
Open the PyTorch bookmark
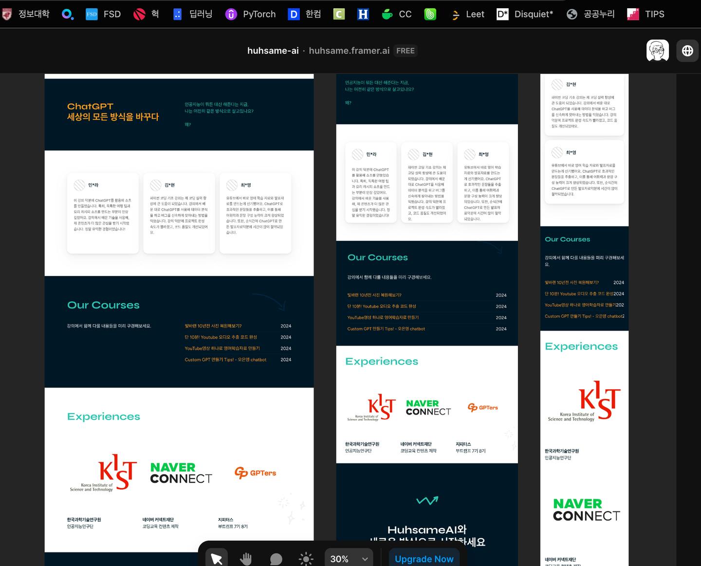[250, 14]
